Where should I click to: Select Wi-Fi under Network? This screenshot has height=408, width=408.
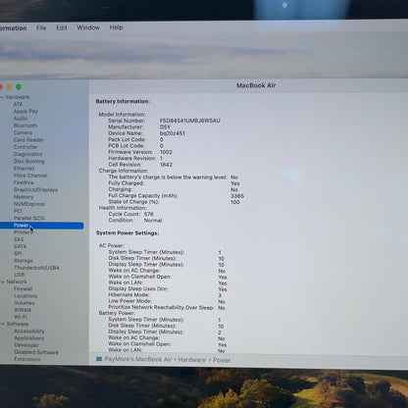point(21,317)
